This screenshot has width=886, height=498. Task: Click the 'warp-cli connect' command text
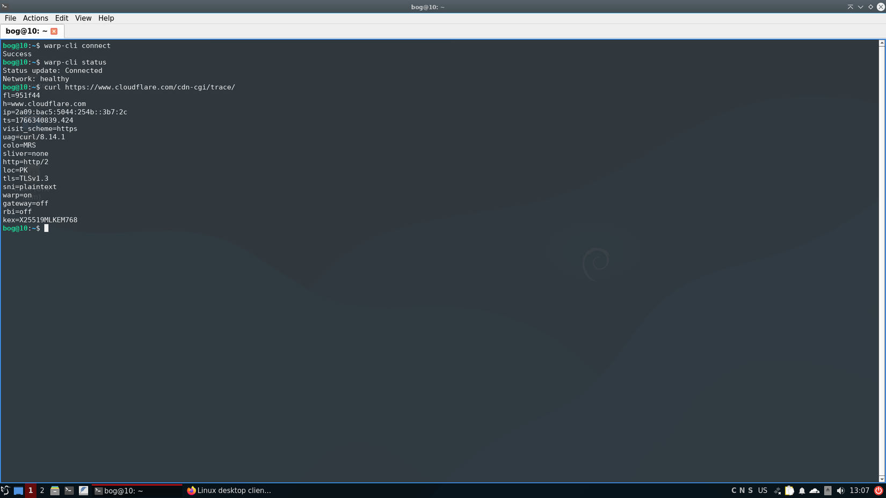pyautogui.click(x=77, y=46)
